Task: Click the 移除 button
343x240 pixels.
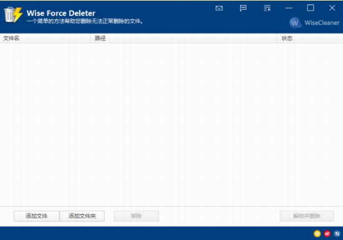Action: (x=137, y=216)
